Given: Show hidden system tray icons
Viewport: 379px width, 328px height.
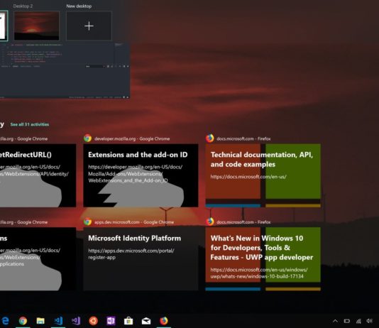Looking at the screenshot, I should 335,321.
